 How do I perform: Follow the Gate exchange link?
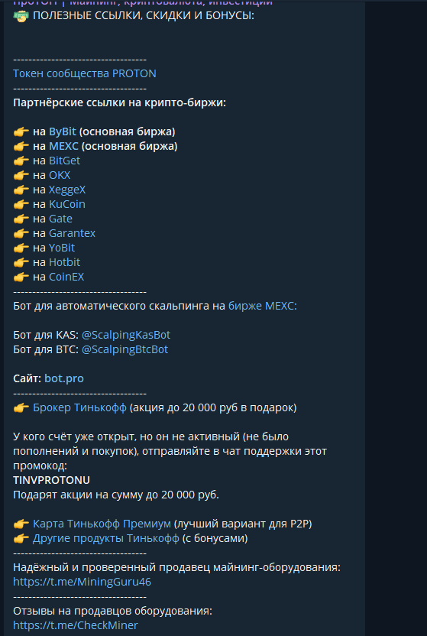(x=60, y=219)
